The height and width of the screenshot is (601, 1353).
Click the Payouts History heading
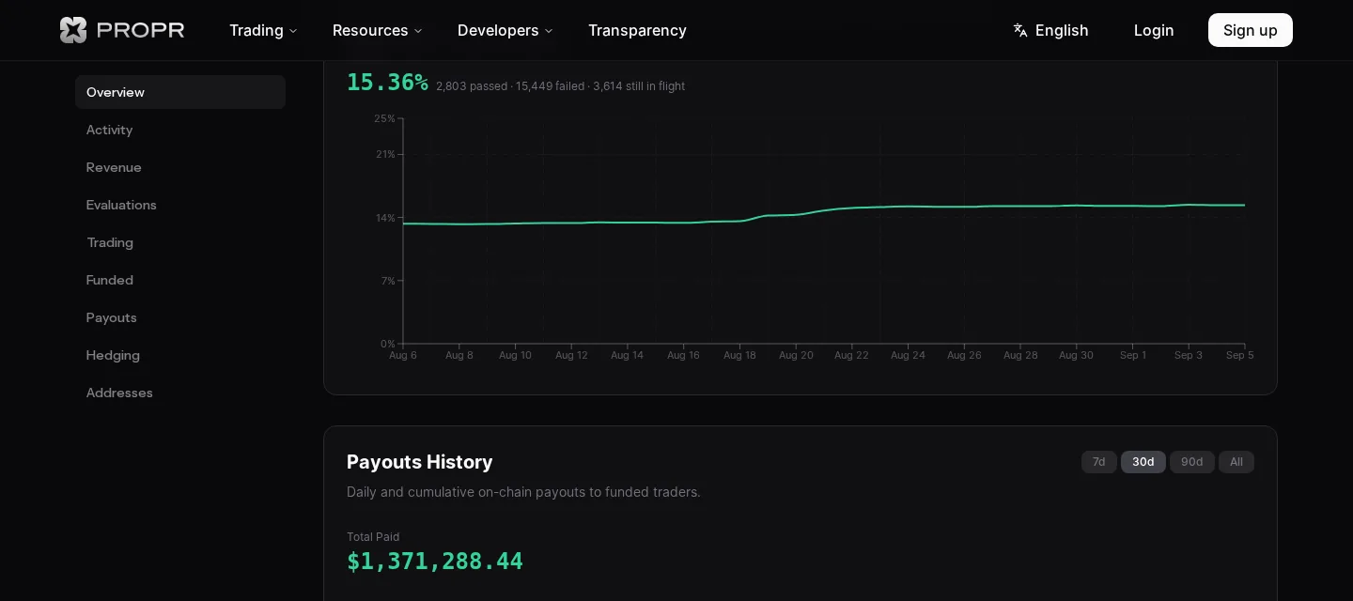pos(420,462)
